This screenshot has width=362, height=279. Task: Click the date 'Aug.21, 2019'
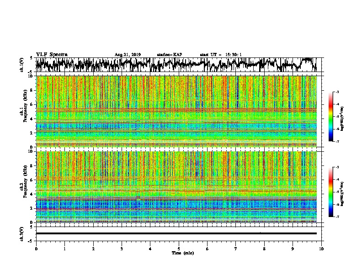128,55
